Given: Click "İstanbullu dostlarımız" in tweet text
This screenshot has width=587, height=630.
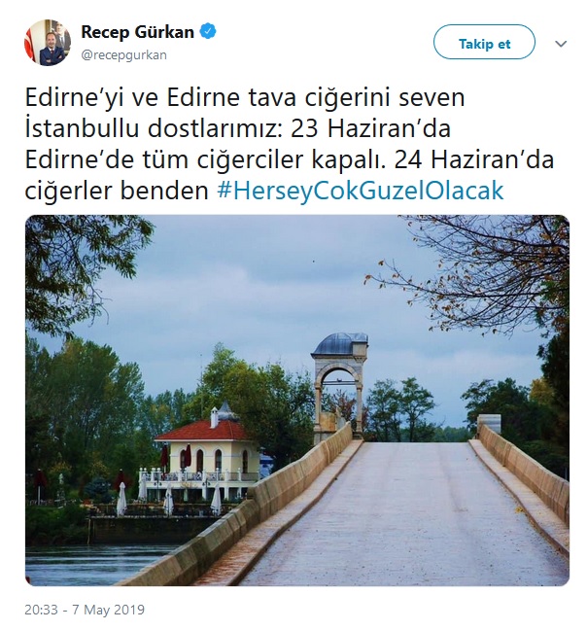Looking at the screenshot, I should 152,128.
